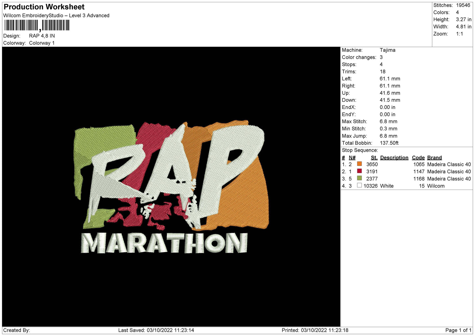Click the Left value '61.1 mm'

coord(390,79)
